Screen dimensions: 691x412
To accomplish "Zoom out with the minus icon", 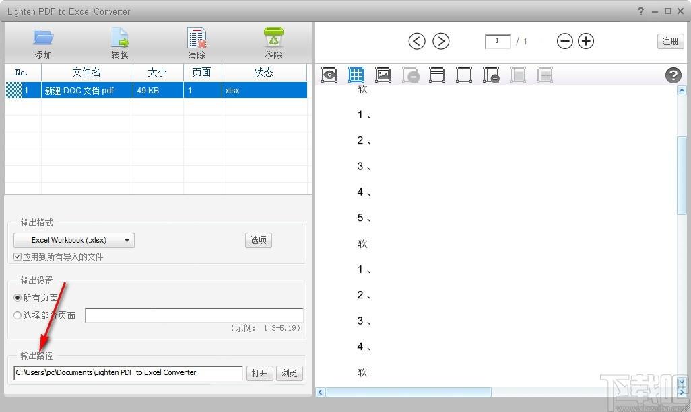I will pos(564,41).
